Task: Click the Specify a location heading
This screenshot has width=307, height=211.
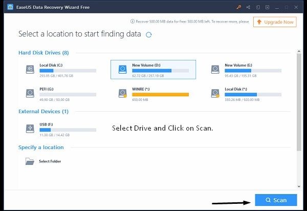Action: click(41, 147)
